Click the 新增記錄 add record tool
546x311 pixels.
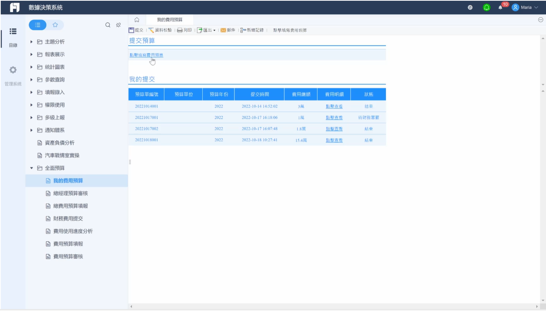[x=252, y=30]
